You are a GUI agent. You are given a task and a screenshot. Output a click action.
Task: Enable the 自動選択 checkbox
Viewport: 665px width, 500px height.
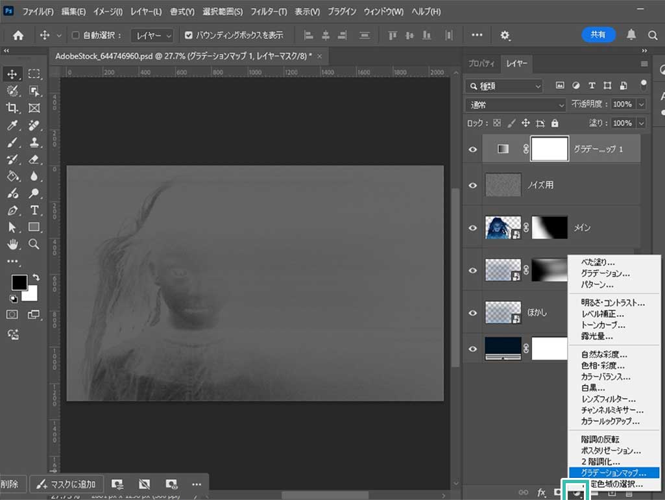(x=75, y=35)
